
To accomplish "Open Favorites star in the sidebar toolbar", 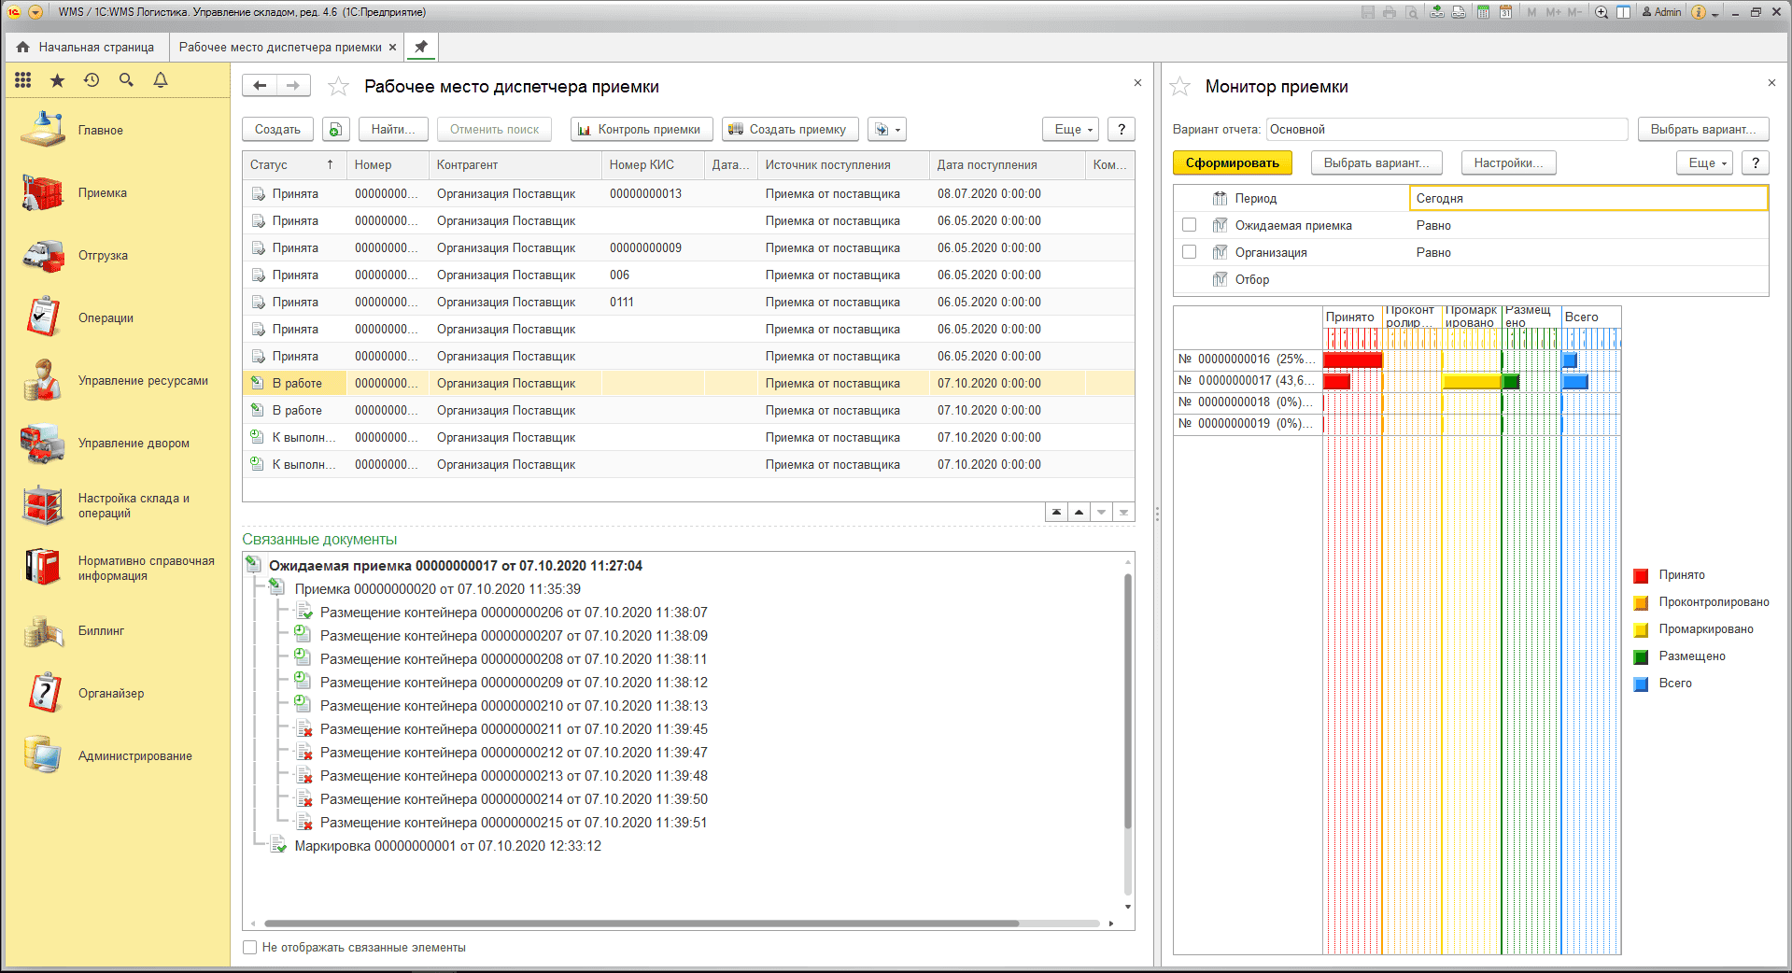I will pos(57,80).
